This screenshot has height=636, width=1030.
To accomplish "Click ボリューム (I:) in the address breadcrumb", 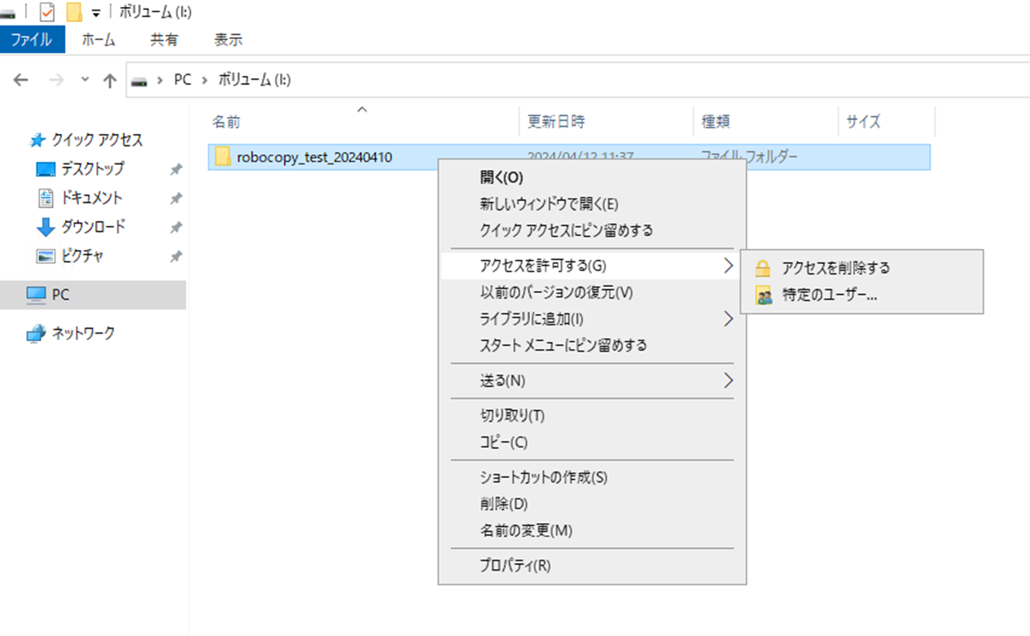I will [255, 80].
